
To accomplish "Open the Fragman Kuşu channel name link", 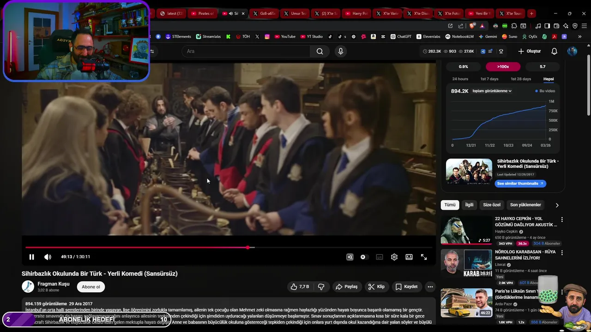I will pos(54,284).
